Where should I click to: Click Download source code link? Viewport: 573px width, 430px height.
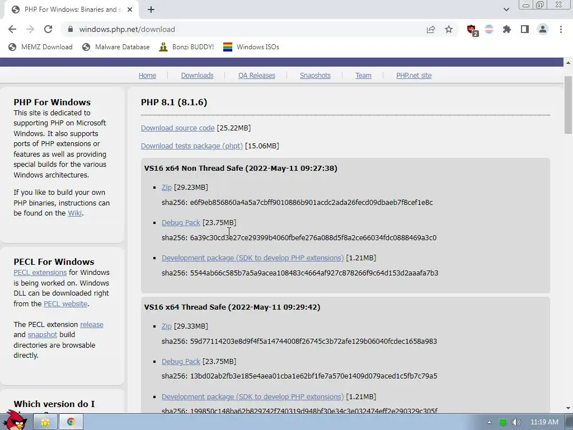(x=177, y=128)
